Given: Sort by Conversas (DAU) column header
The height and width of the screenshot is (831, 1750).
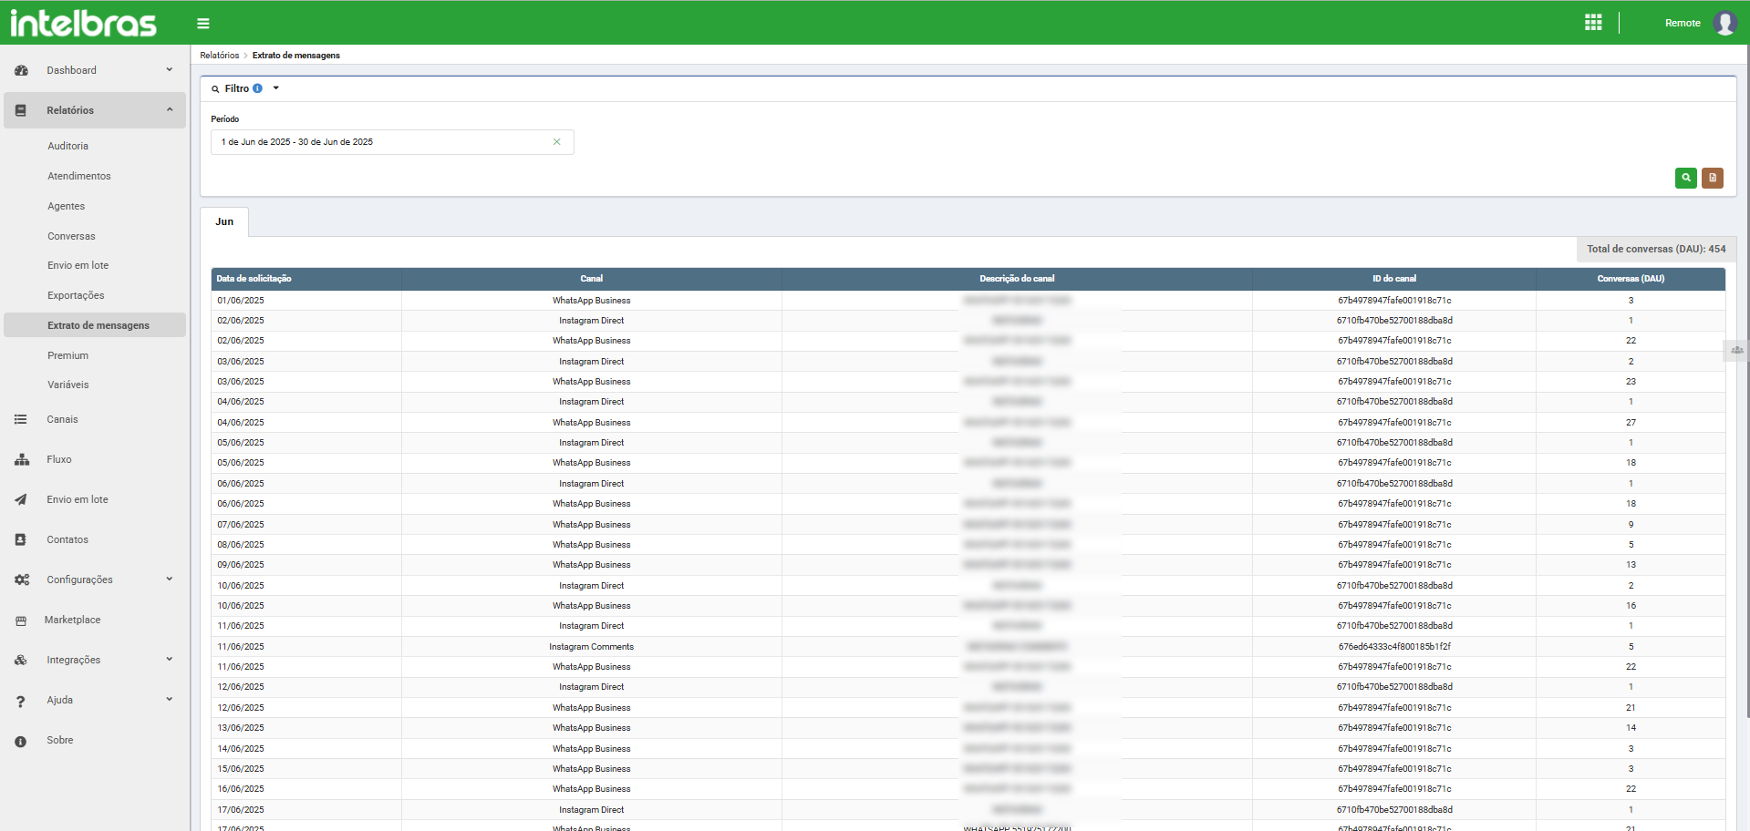Looking at the screenshot, I should (x=1631, y=279).
